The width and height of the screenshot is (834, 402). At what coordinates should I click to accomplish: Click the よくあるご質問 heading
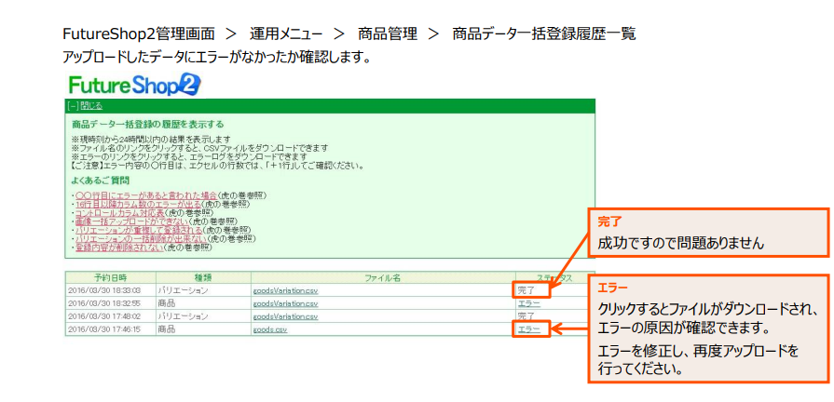(x=101, y=181)
